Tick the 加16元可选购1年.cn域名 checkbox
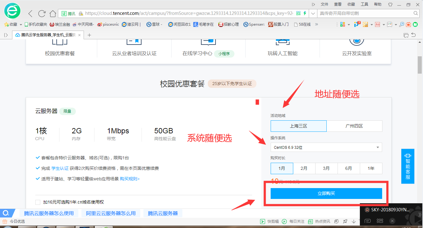Screen dimensions: 423x228 (38, 202)
